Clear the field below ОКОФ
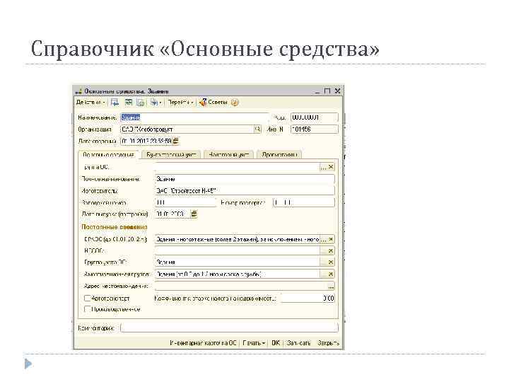 click(x=331, y=250)
